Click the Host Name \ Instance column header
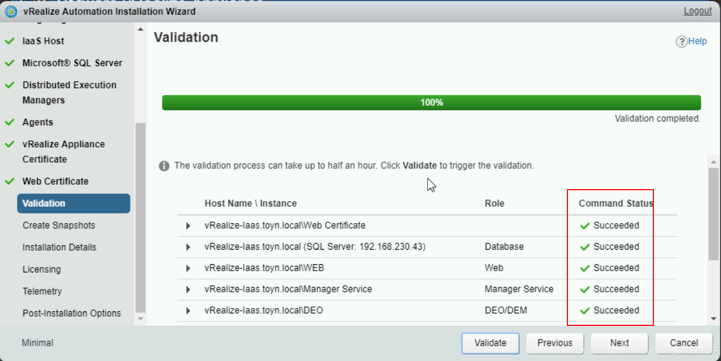This screenshot has width=721, height=361. (250, 204)
